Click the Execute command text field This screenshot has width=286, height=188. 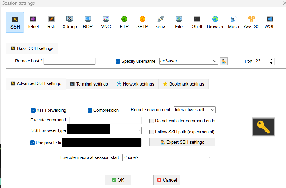click(x=105, y=120)
